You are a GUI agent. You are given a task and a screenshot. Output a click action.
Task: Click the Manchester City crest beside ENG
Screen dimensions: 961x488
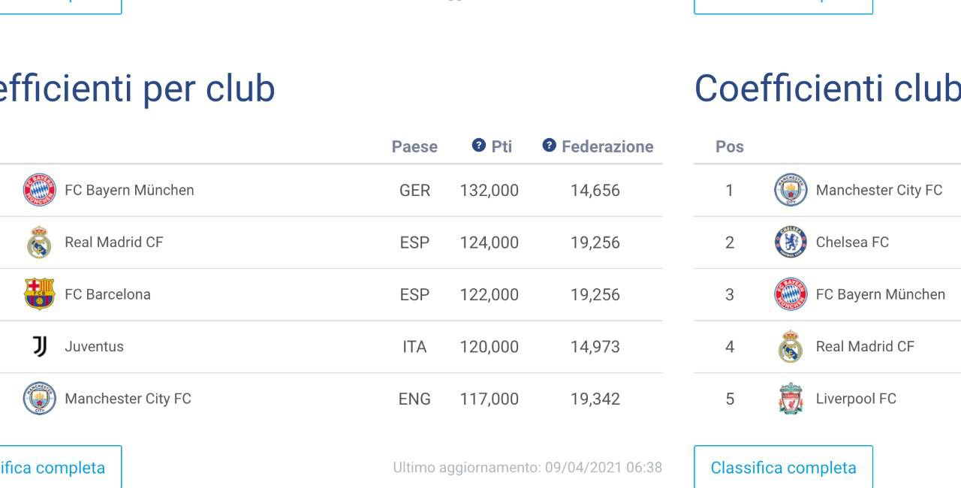pos(39,399)
